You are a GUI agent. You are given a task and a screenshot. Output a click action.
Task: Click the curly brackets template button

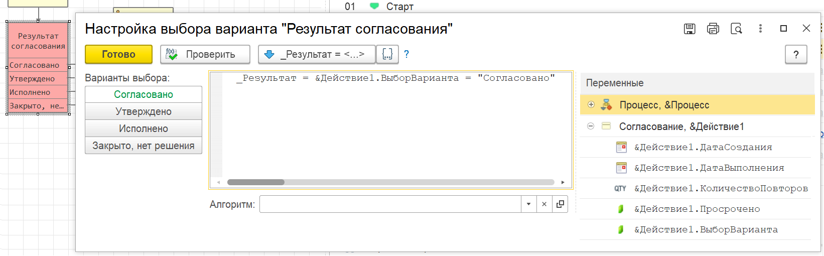coord(387,54)
